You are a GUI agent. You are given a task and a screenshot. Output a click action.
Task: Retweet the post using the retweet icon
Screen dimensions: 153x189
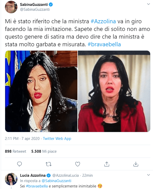(x=48, y=164)
